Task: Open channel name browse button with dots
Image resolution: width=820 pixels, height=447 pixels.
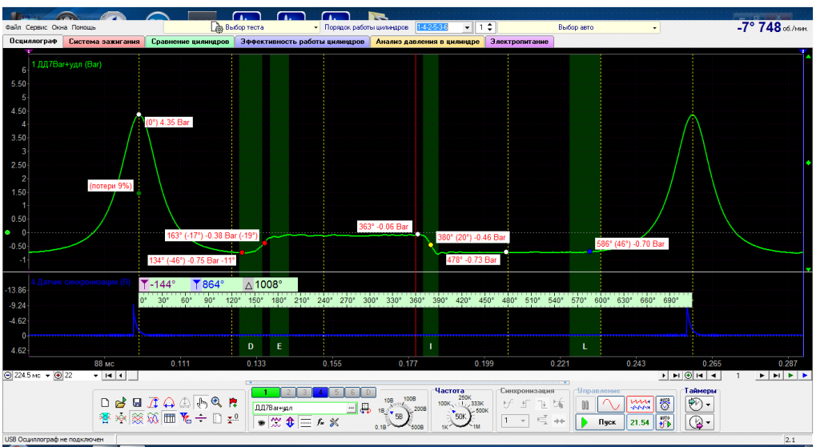Action: click(352, 408)
